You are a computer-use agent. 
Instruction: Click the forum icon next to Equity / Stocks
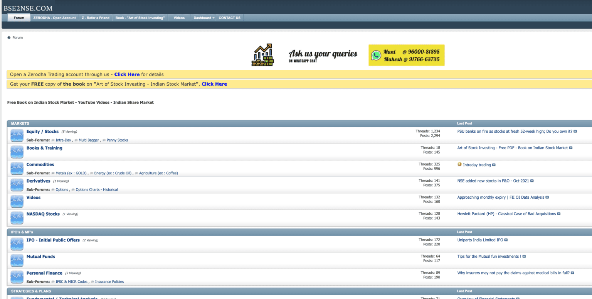pos(17,135)
